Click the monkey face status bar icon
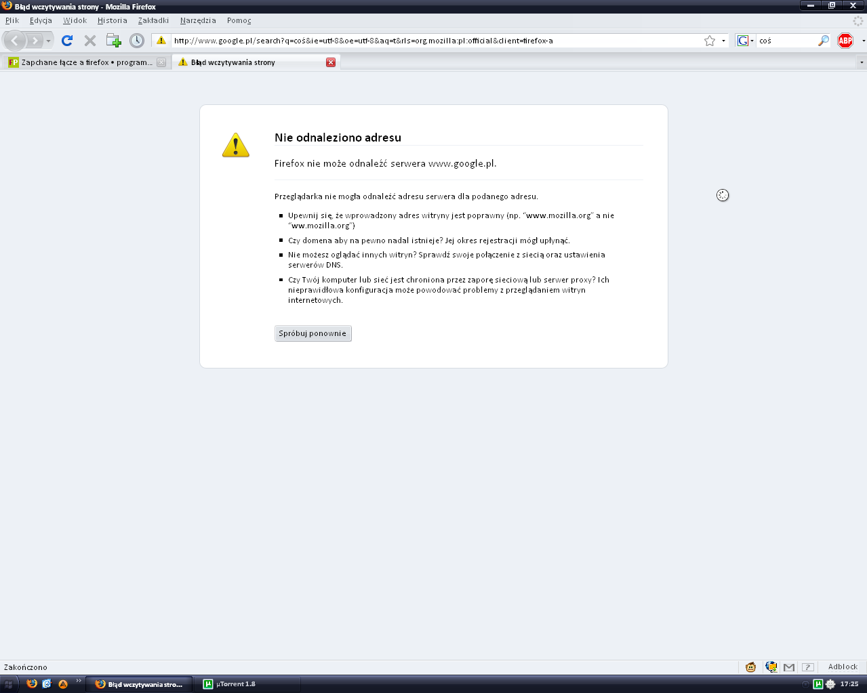867x693 pixels. 750,667
